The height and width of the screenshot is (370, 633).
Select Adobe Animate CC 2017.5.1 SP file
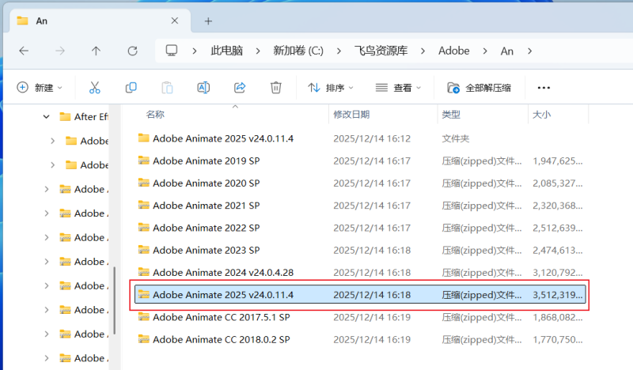(x=361, y=317)
